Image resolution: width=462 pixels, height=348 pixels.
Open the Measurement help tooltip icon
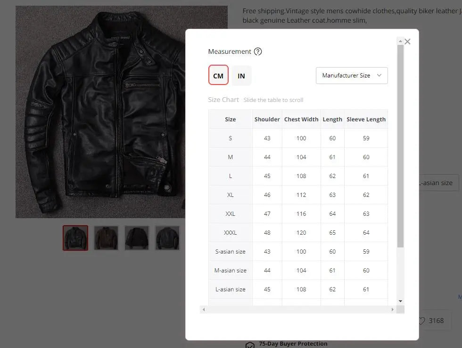(x=257, y=51)
